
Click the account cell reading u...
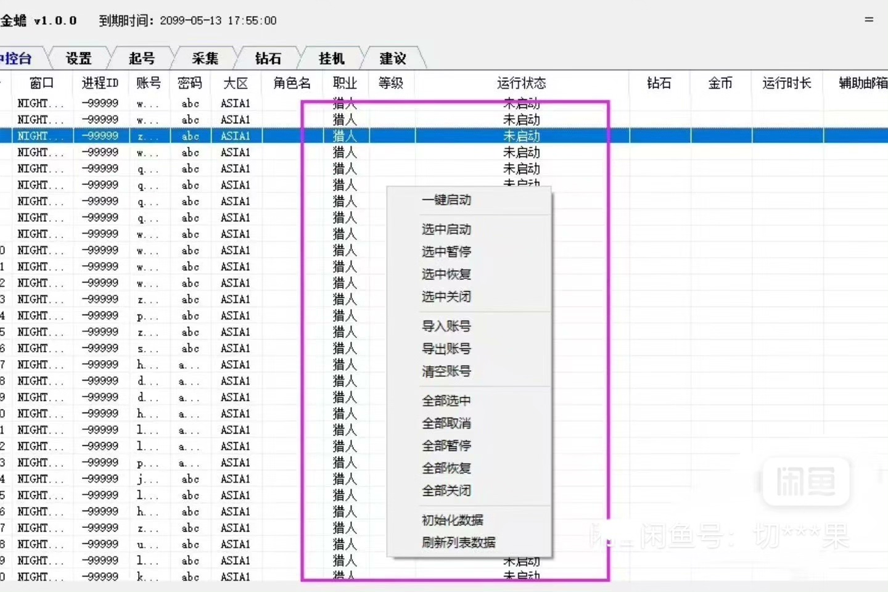click(x=148, y=545)
